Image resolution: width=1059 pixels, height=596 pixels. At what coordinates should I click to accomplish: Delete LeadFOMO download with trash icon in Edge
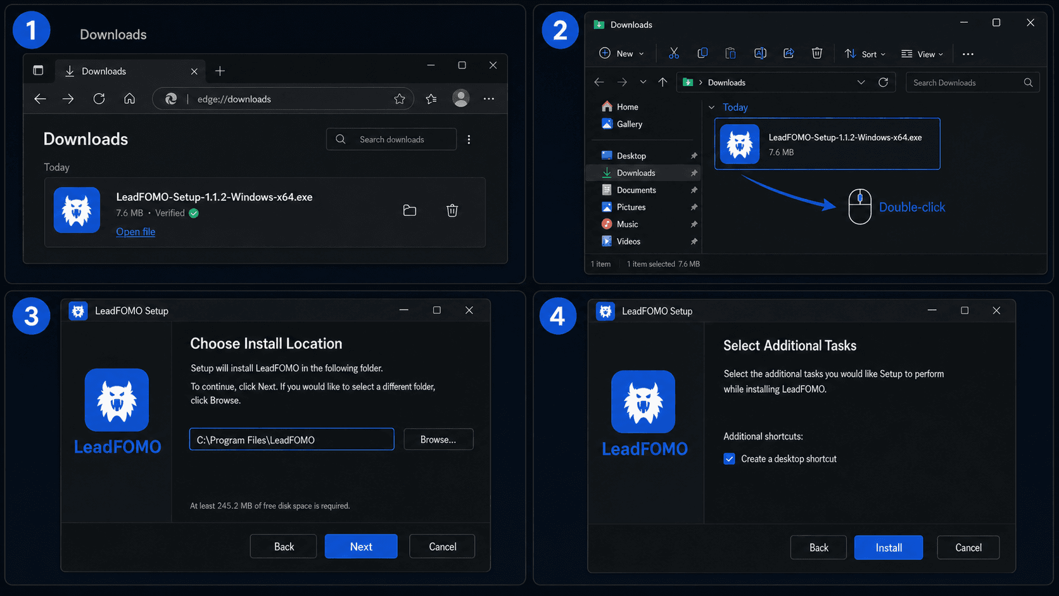coord(452,210)
